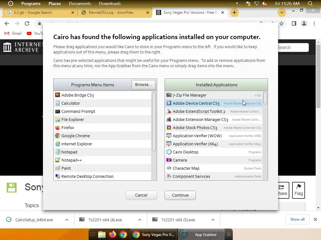Go back in Chrome
The height and width of the screenshot is (240, 321).
click(7, 23)
